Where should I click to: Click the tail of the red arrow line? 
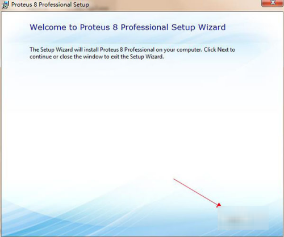174,179
